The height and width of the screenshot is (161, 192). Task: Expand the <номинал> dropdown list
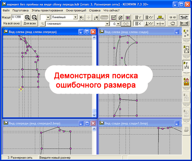(x=107, y=24)
